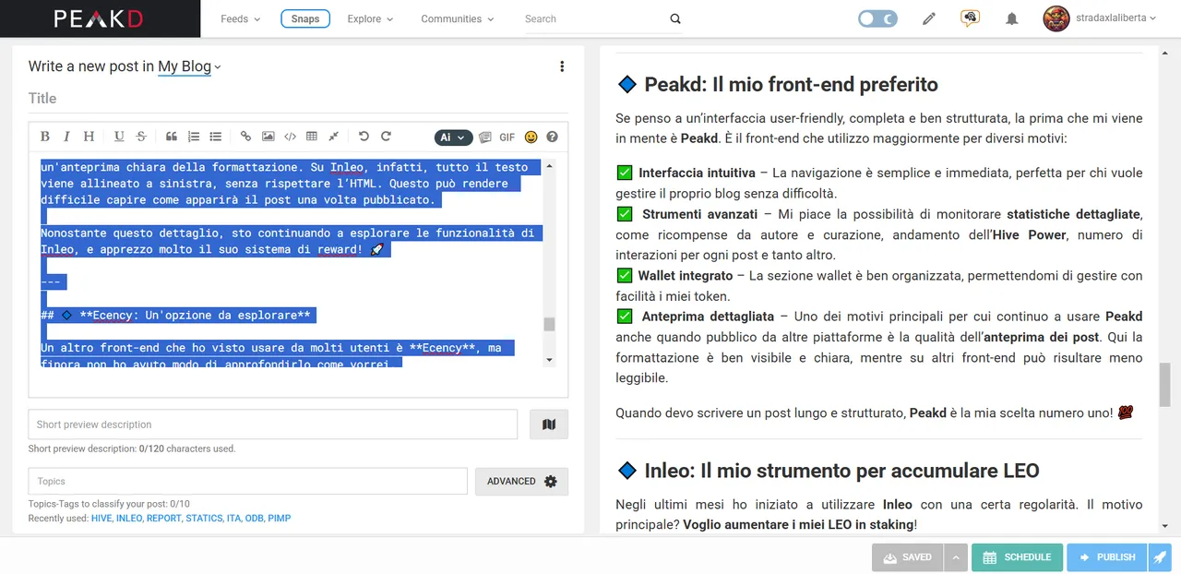Open the chat bubble icon in header
Image resolution: width=1181 pixels, height=574 pixels.
tap(970, 18)
